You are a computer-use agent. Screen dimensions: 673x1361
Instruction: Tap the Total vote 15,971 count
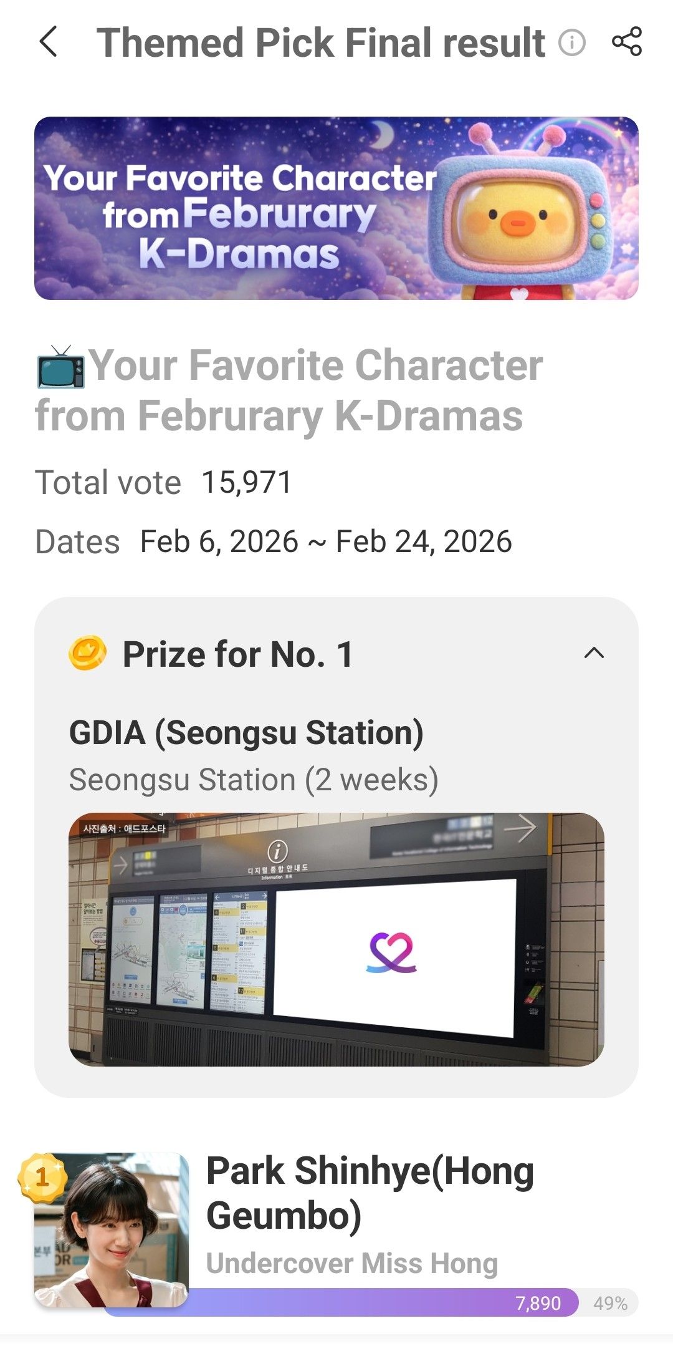[247, 482]
